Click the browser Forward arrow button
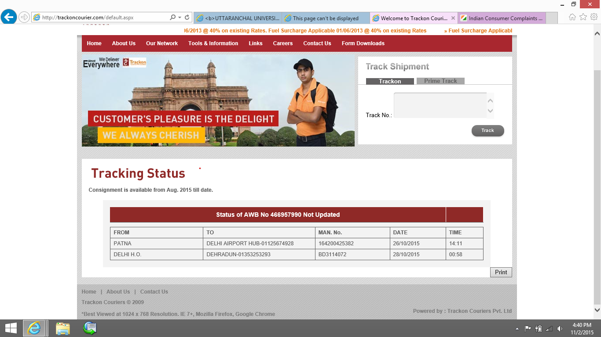601x337 pixels. point(24,18)
